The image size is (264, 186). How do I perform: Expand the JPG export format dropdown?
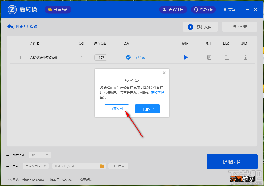coord(40,155)
